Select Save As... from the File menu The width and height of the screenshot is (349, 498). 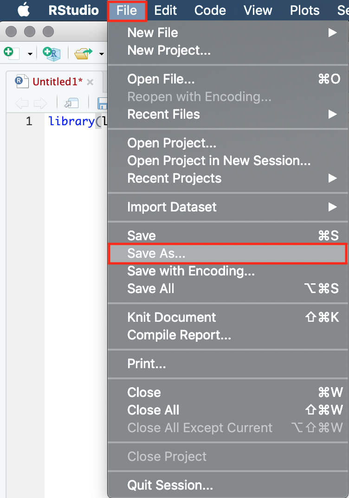pos(228,254)
